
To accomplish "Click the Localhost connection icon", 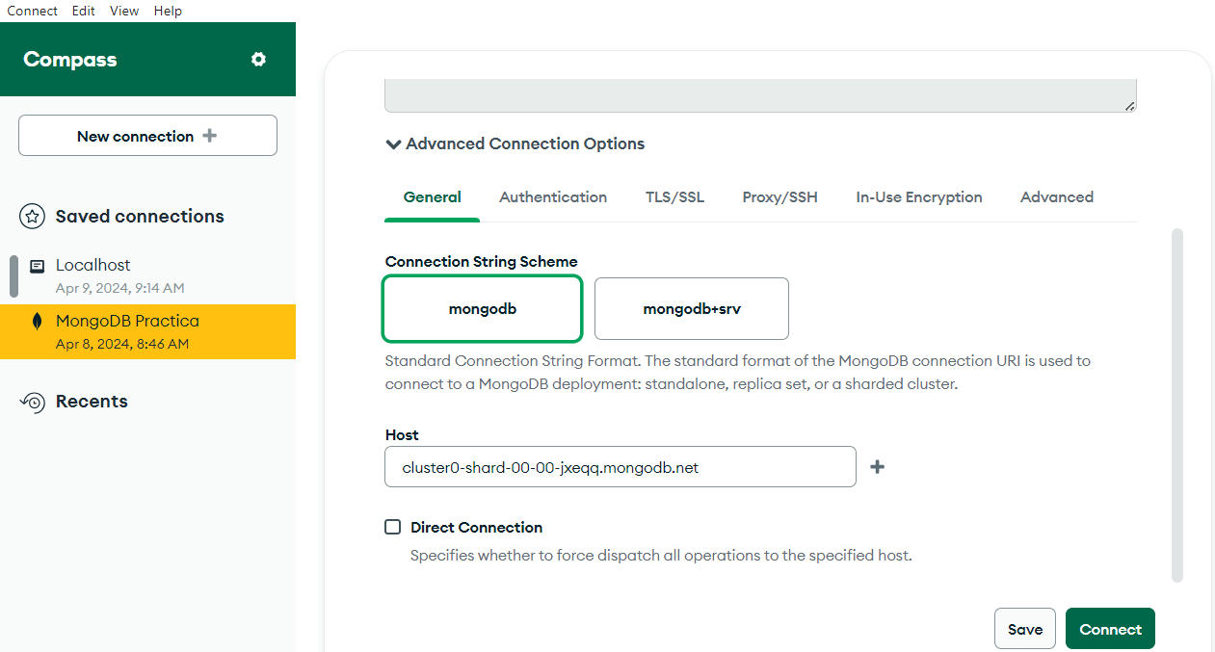I will pyautogui.click(x=38, y=266).
